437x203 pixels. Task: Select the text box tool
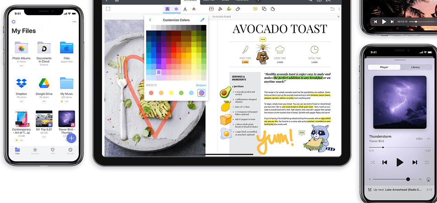[211, 9]
